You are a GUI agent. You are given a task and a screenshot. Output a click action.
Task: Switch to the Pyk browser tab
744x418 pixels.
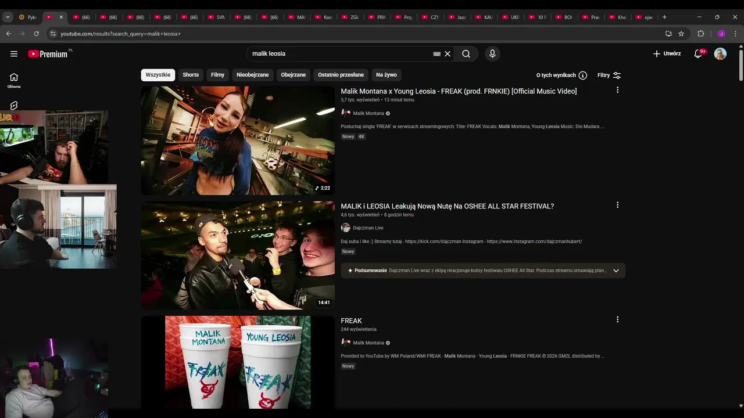coord(28,17)
